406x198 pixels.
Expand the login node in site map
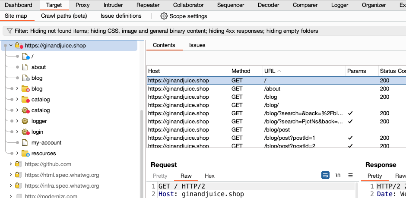17,132
